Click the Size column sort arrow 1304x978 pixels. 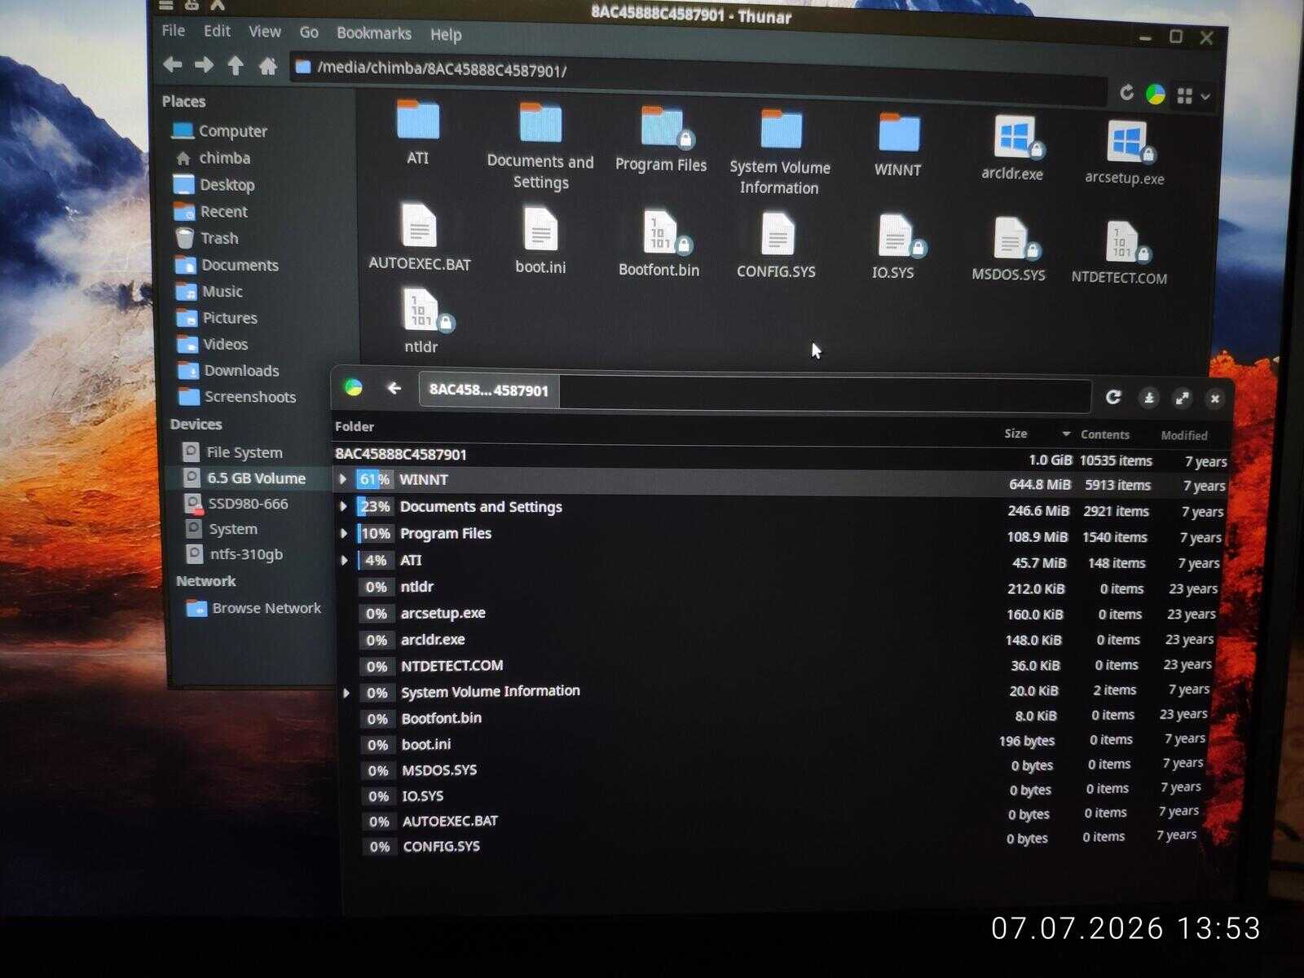click(x=1066, y=434)
